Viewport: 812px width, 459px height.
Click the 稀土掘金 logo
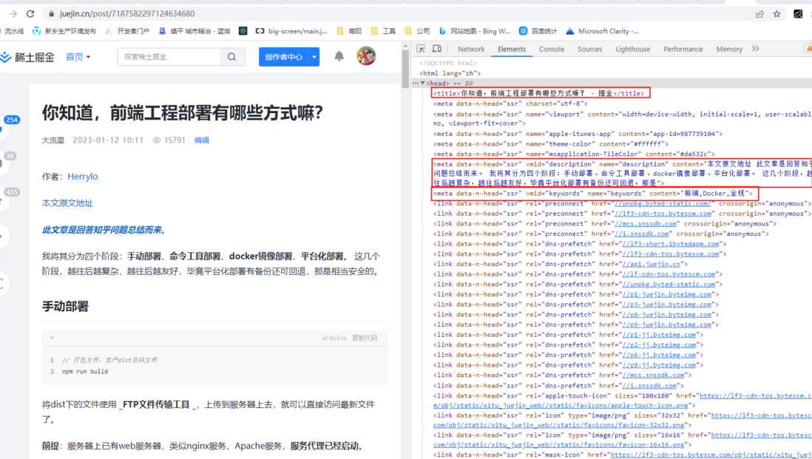[27, 57]
